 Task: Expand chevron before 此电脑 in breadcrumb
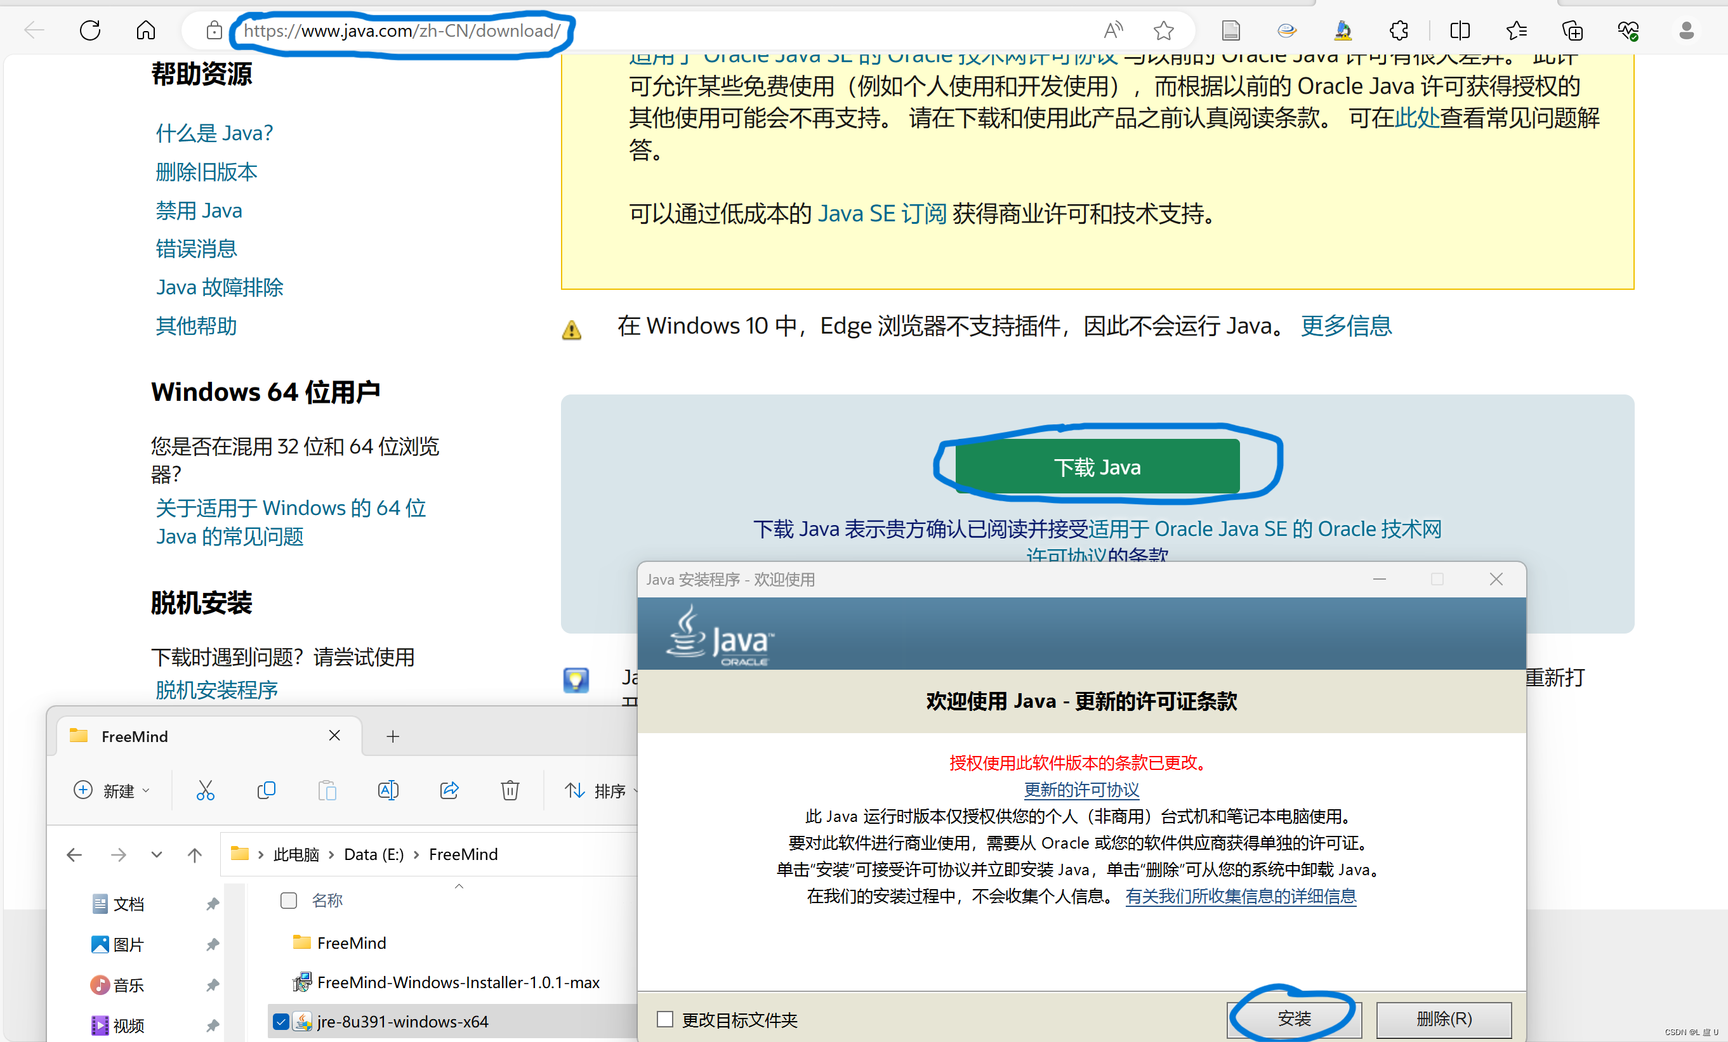coord(260,854)
